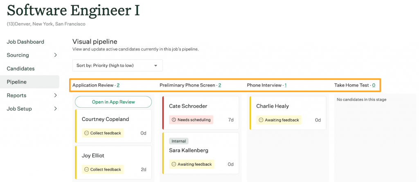Open Phone Interview candidate count link
This screenshot has width=419, height=182.
pos(286,85)
